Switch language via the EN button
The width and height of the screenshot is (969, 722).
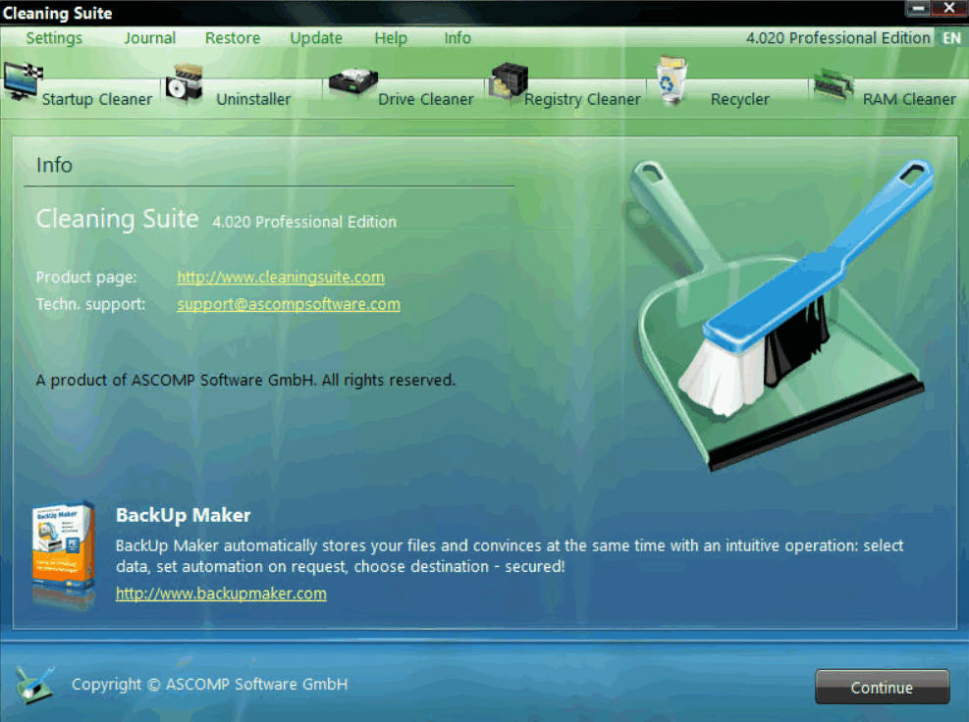[951, 38]
